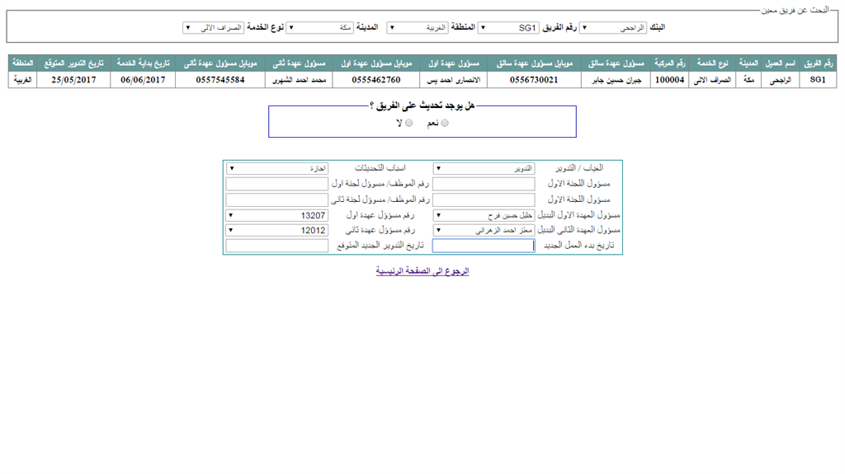Click the mobile number 0556730021
The width and height of the screenshot is (845, 474).
(x=534, y=80)
